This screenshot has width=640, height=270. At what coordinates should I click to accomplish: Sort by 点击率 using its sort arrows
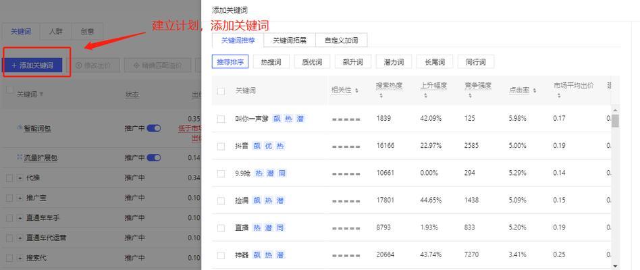tap(535, 91)
